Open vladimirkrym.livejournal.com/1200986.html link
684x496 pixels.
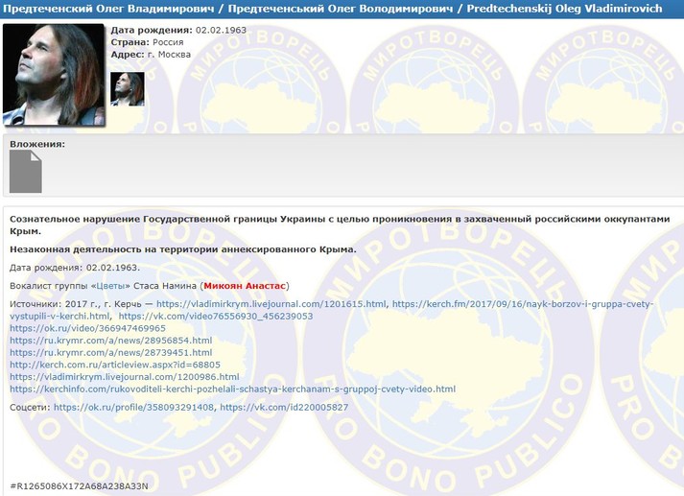pyautogui.click(x=124, y=377)
